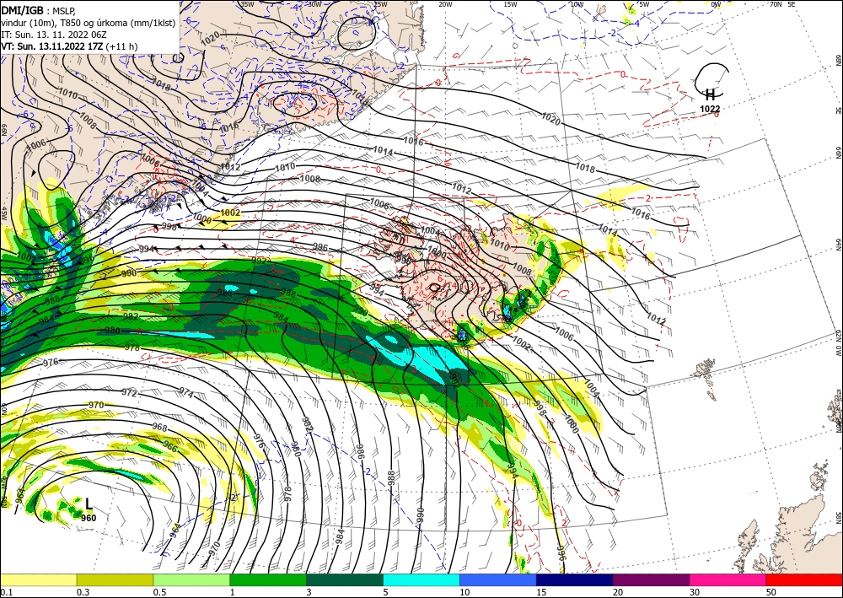Click the 966 isobar label
This screenshot has width=843, height=598.
point(170,446)
